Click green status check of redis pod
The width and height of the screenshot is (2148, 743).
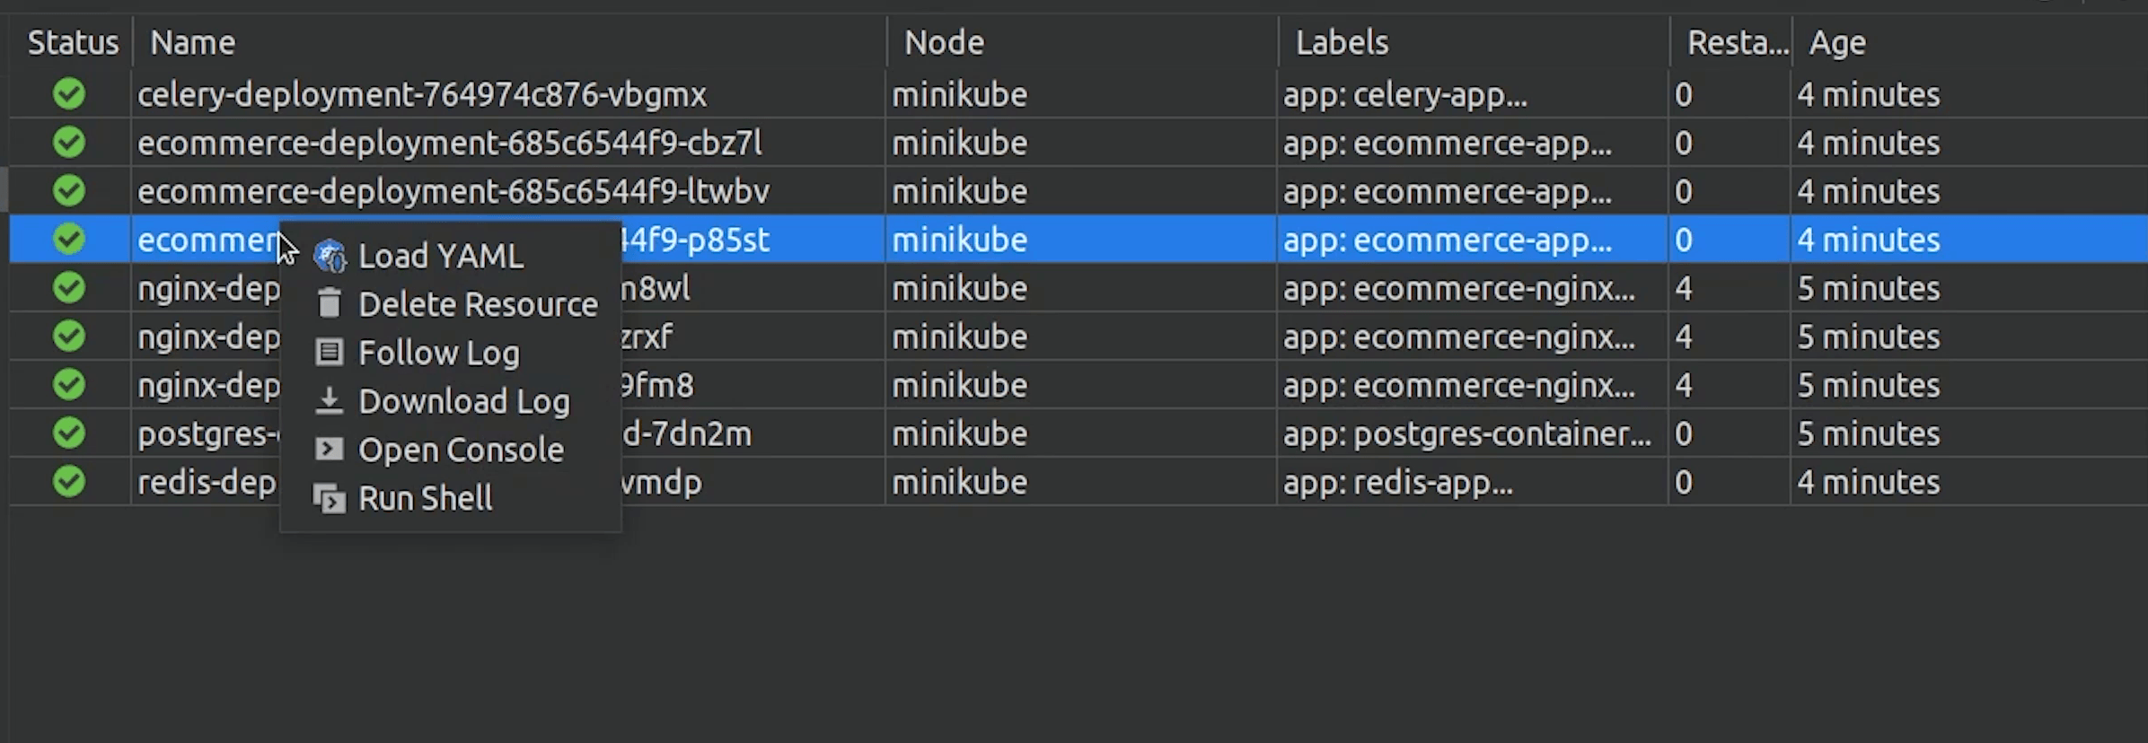(69, 482)
